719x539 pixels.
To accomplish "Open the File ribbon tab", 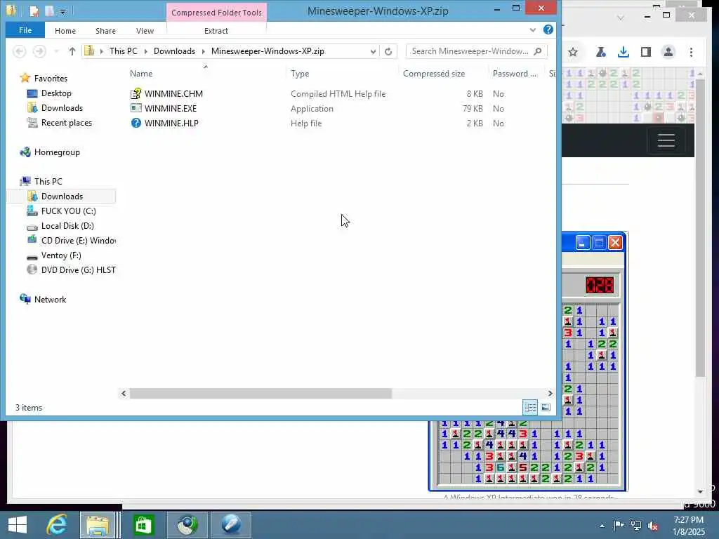I will pos(25,30).
